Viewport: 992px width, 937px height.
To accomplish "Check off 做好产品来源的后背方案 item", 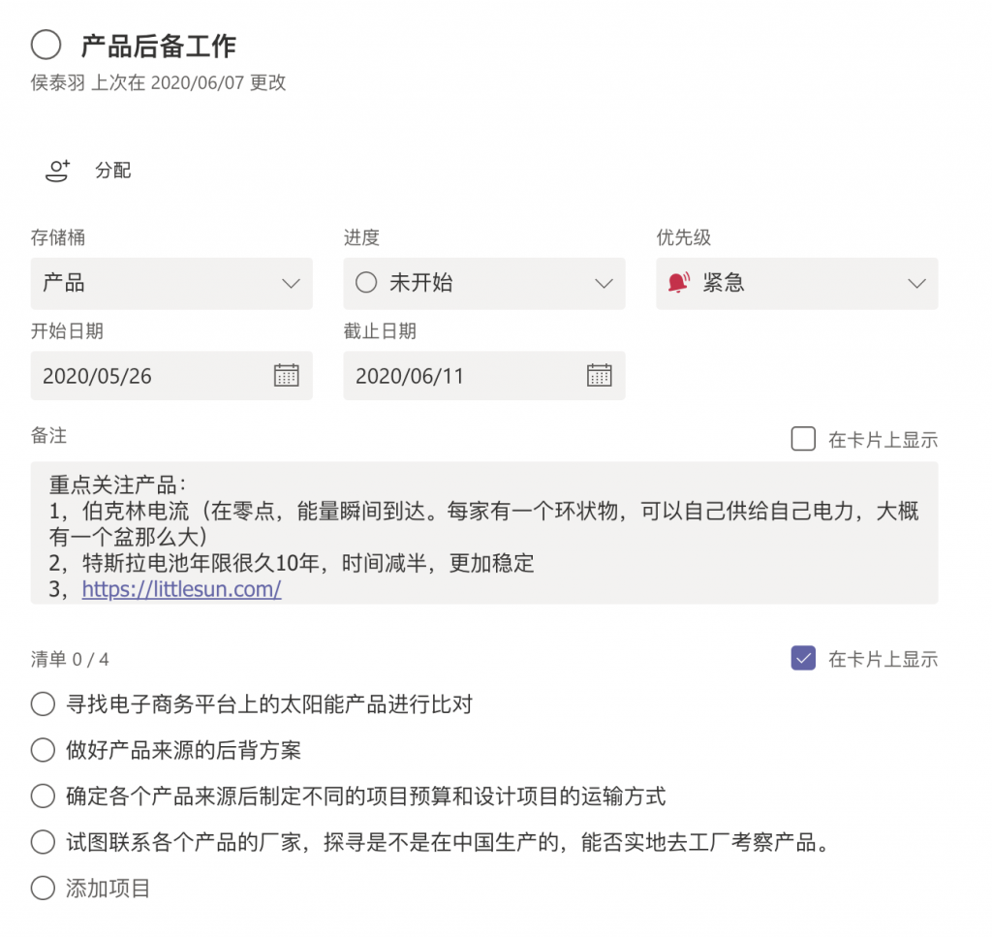I will tap(43, 750).
